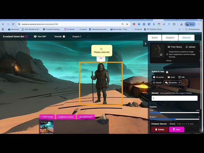Select the Element tab
The width and height of the screenshot is (204, 153).
[x=186, y=38]
